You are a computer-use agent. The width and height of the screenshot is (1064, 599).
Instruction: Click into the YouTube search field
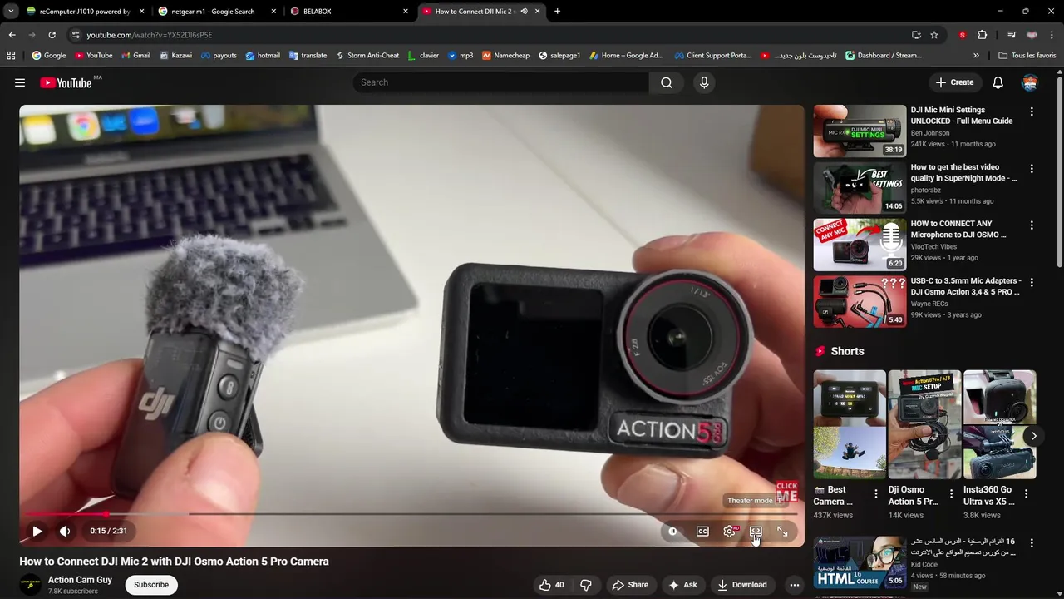click(501, 82)
